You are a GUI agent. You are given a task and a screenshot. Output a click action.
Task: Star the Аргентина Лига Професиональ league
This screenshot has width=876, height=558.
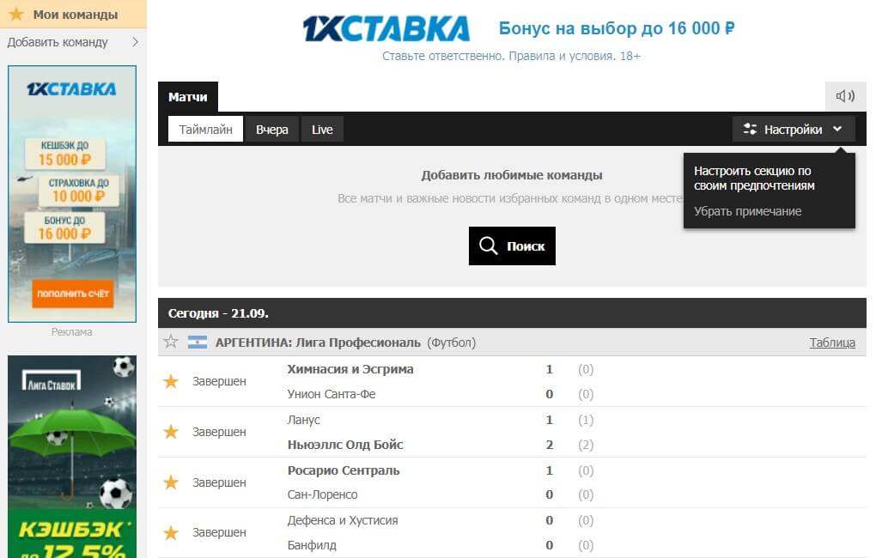click(171, 342)
